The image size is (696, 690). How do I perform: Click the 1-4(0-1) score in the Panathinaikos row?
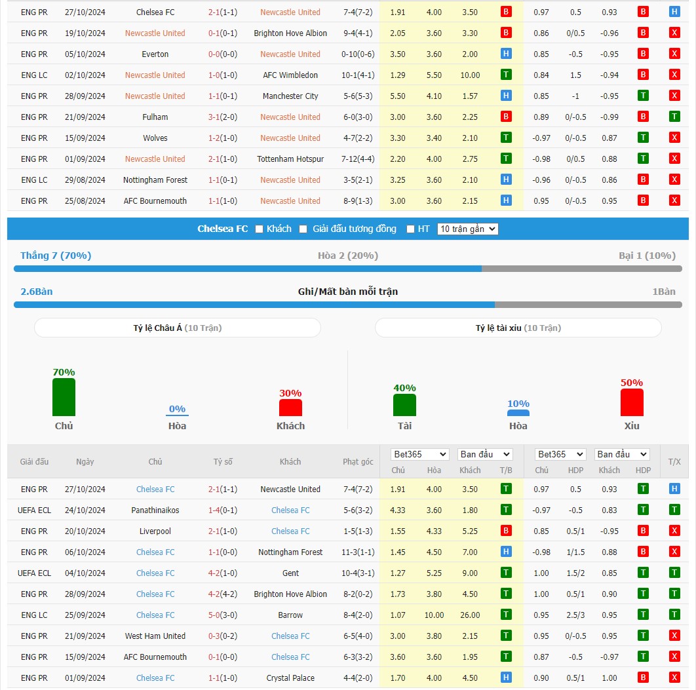point(223,510)
